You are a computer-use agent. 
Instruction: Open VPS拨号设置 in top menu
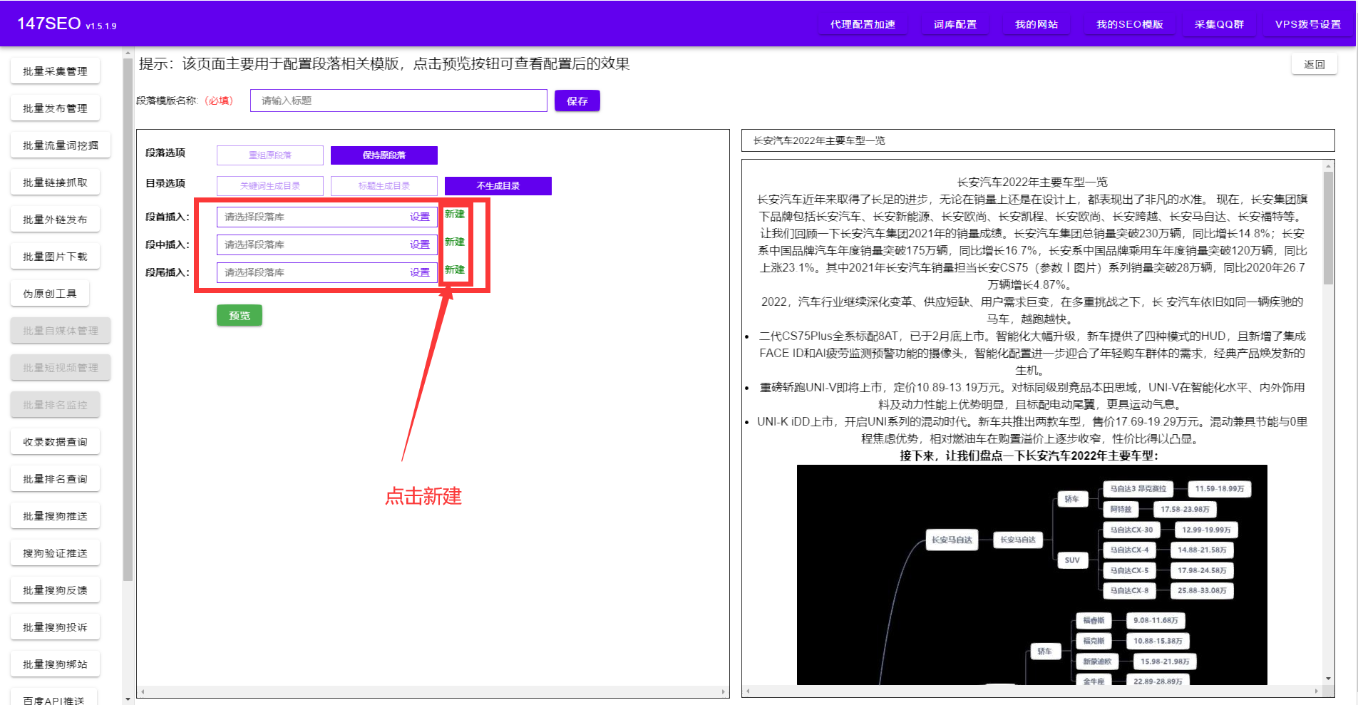(1307, 24)
